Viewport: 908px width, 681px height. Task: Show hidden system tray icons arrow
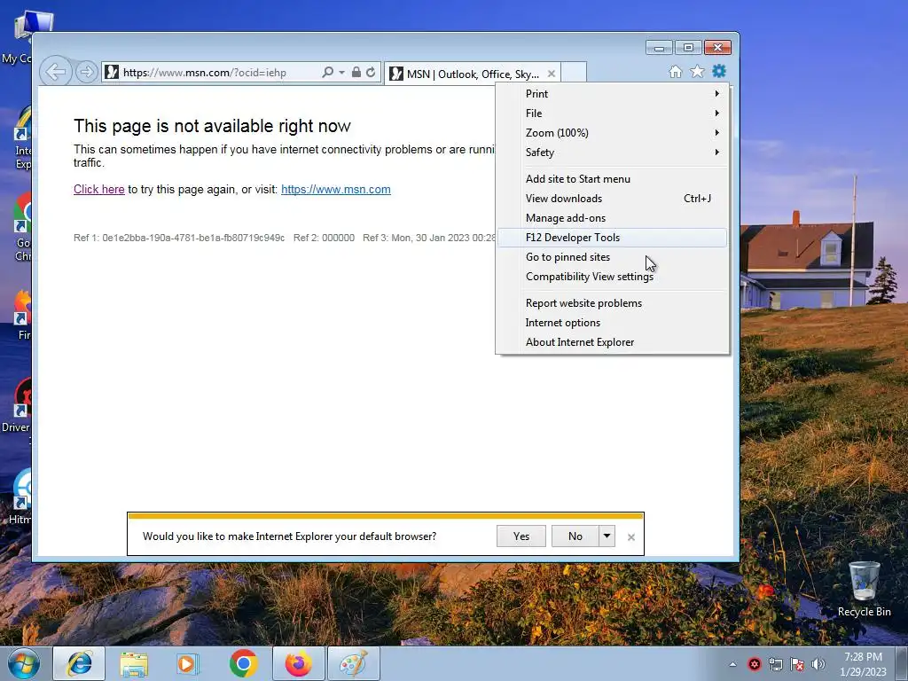(732, 664)
